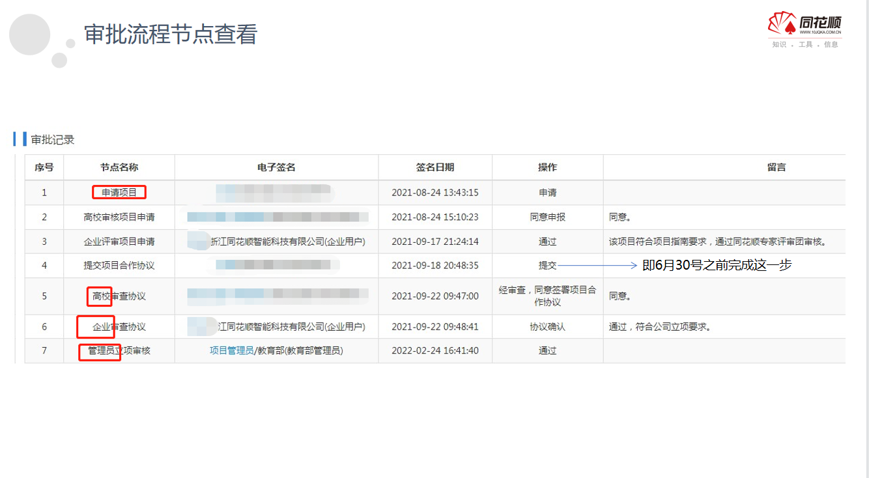Select the 申请项目 node in row 1

click(119, 192)
